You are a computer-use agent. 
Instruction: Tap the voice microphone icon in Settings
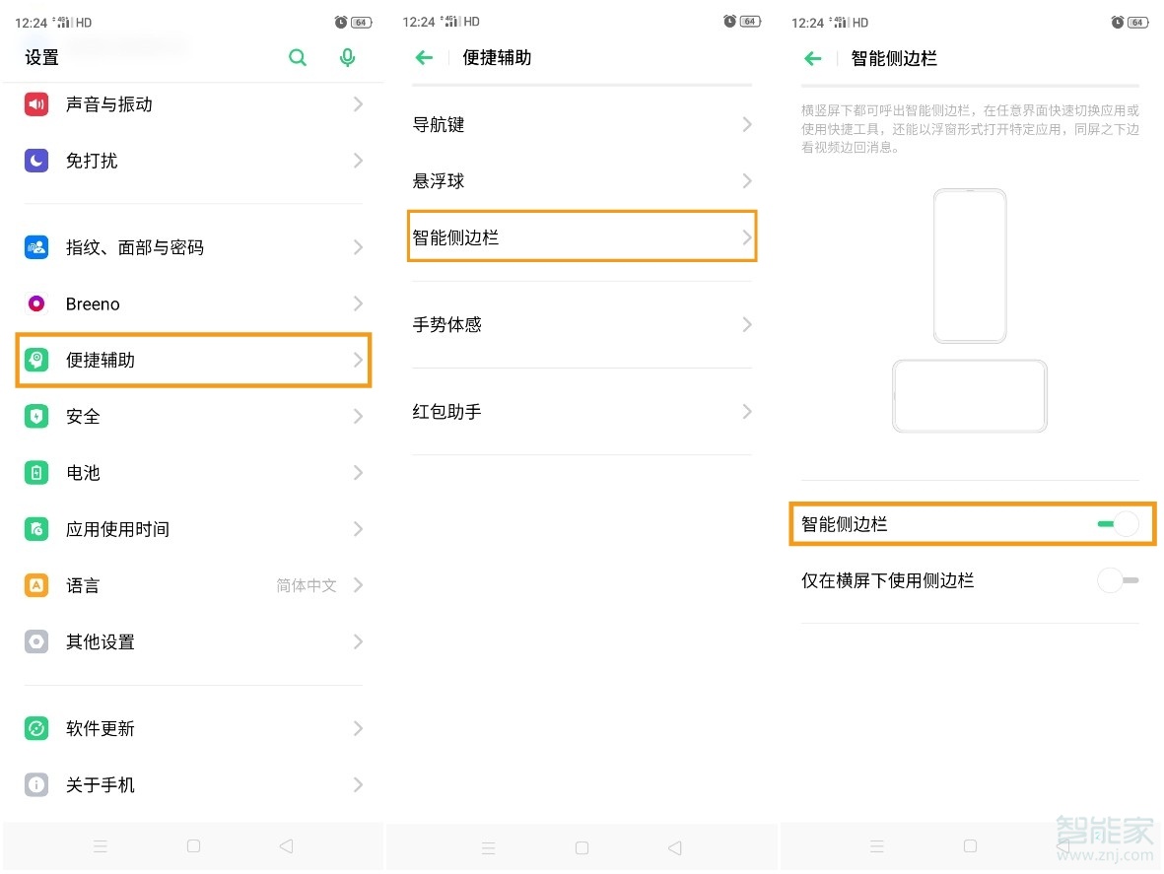tap(347, 57)
